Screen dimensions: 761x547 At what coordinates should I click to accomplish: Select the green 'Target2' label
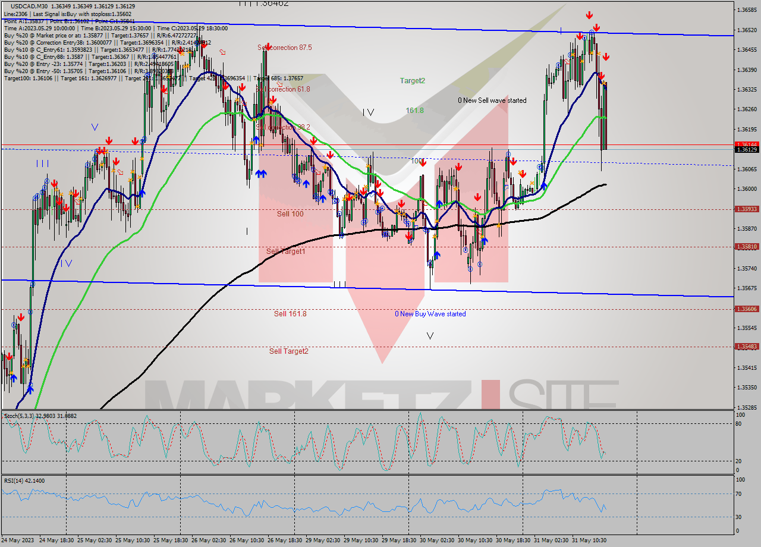[412, 80]
